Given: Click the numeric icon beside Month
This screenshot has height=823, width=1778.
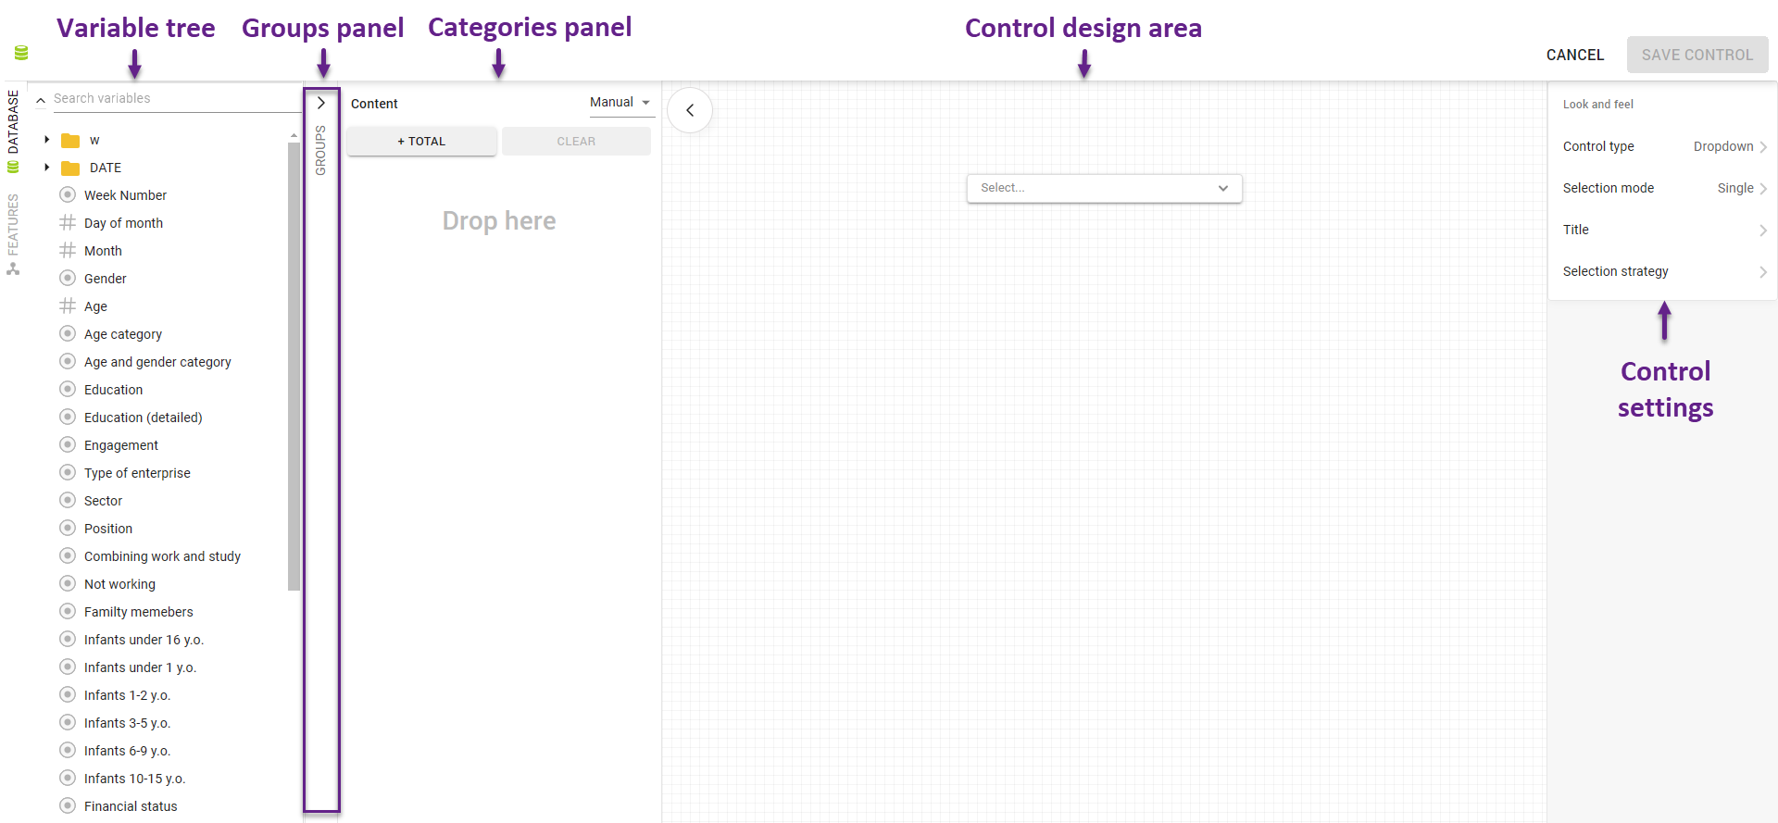Looking at the screenshot, I should pos(67,250).
